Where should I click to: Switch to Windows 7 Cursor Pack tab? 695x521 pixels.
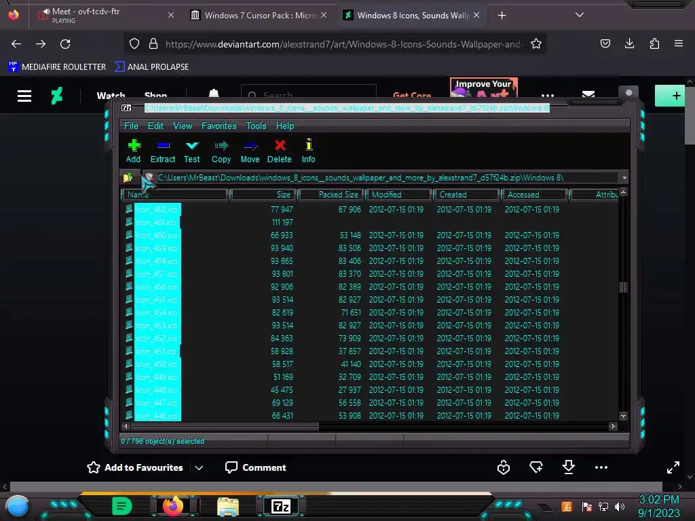[259, 15]
